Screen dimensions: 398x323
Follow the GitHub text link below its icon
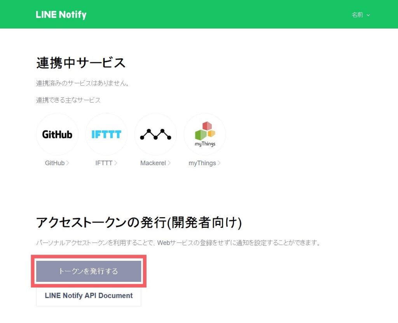tap(57, 163)
